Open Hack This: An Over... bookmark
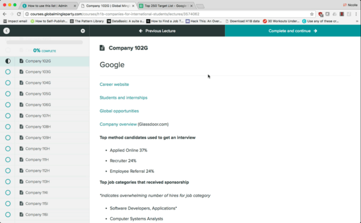Viewport: 361px width, 223px height. 204,21
